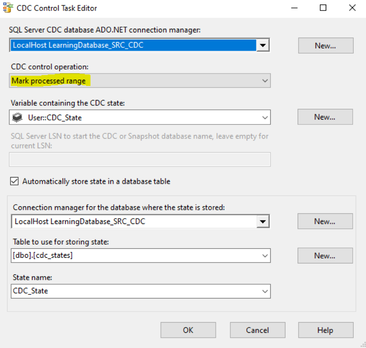Screen dimensions: 366x348
Task: Select the highlighted Mark processed range operation
Action: click(48, 80)
